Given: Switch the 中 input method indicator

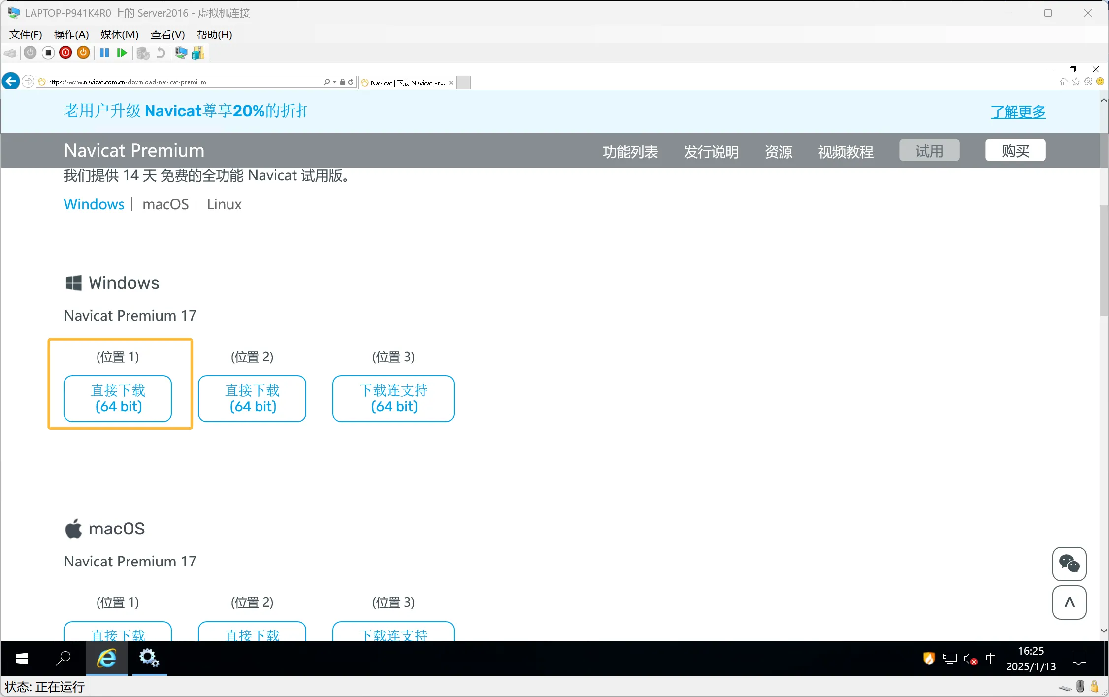Looking at the screenshot, I should point(991,659).
